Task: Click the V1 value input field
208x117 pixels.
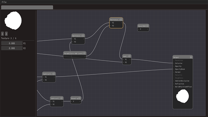Action: (x=12, y=44)
